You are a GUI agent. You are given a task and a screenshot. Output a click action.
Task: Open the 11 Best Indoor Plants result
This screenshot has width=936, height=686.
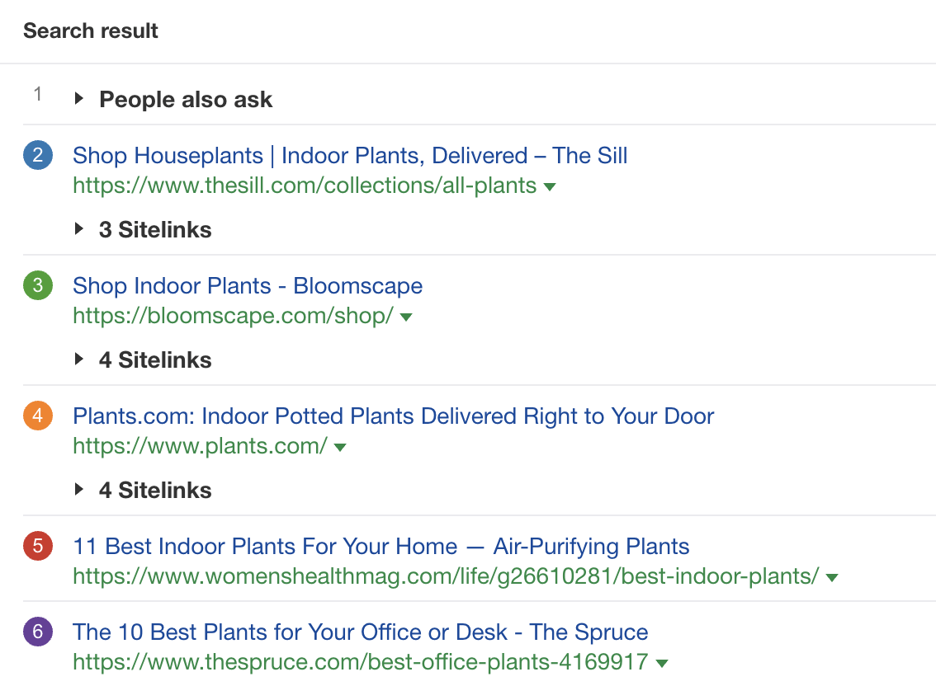pyautogui.click(x=381, y=546)
